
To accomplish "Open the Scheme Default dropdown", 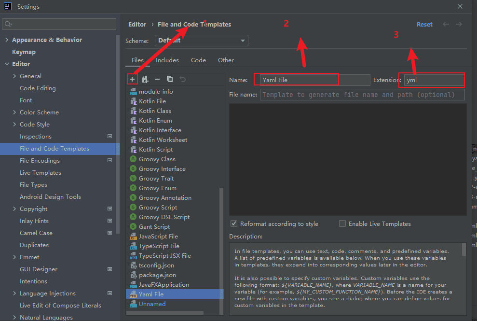I will [202, 41].
